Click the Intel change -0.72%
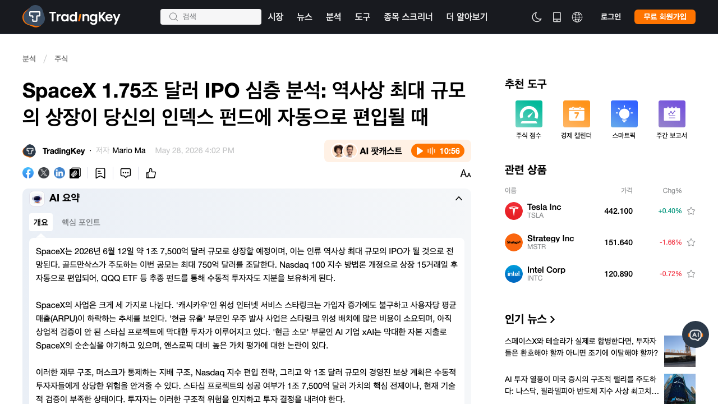Viewport: 718px width, 404px height. (670, 274)
